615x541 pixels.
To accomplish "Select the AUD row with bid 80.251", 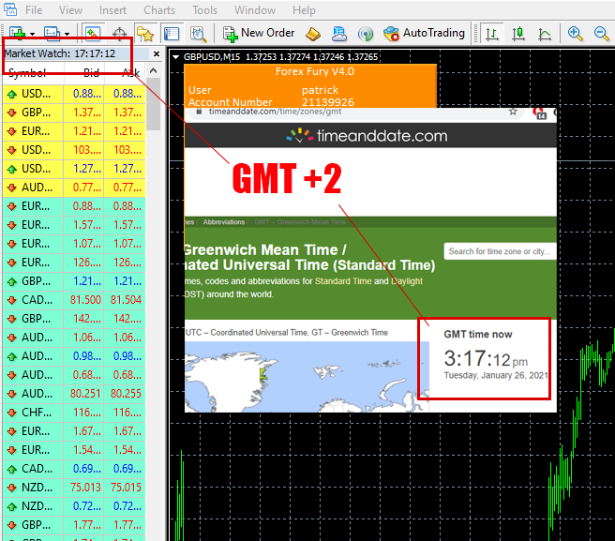I will tap(74, 394).
